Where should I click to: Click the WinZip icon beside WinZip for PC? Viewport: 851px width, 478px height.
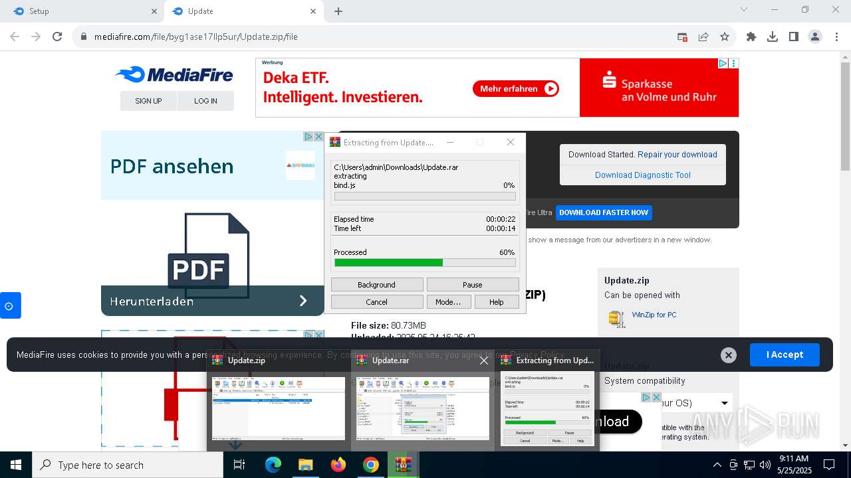[617, 318]
